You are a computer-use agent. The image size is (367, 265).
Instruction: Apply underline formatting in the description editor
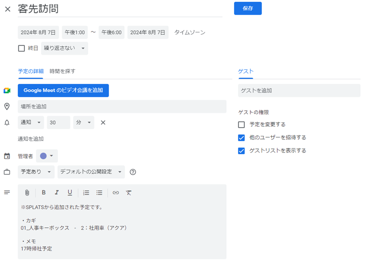[x=71, y=192]
